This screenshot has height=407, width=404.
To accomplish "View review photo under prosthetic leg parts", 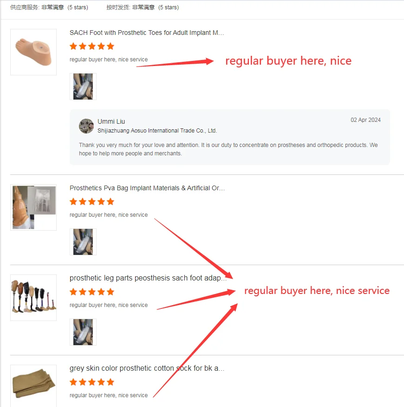I will 83,332.
